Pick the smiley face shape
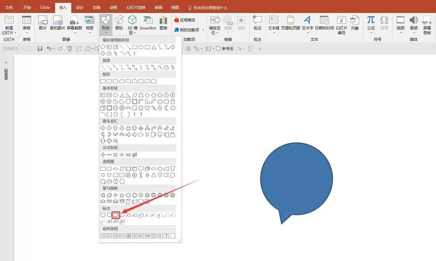This screenshot has width=436, height=261. click(x=141, y=108)
